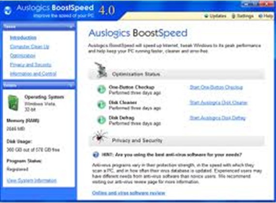This screenshot has width=276, height=203.
Task: Click the green One-Button Checkup status icon
Action: tap(102, 90)
